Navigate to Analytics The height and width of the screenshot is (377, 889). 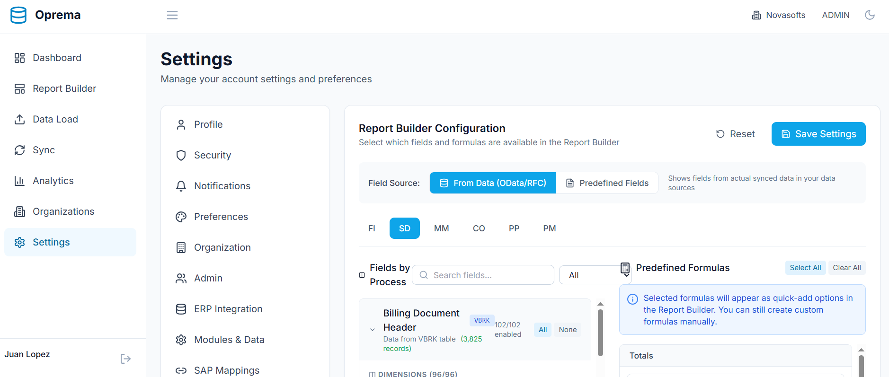[x=70, y=181]
